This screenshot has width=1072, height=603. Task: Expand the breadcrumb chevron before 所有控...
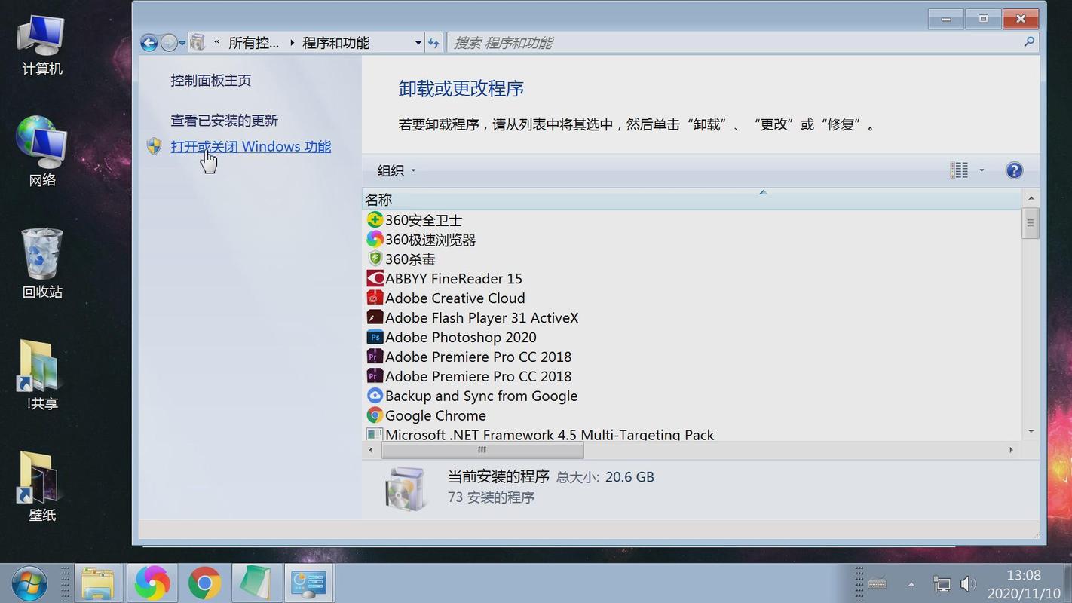(216, 43)
